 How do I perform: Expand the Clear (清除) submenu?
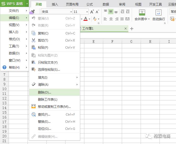(x=54, y=84)
